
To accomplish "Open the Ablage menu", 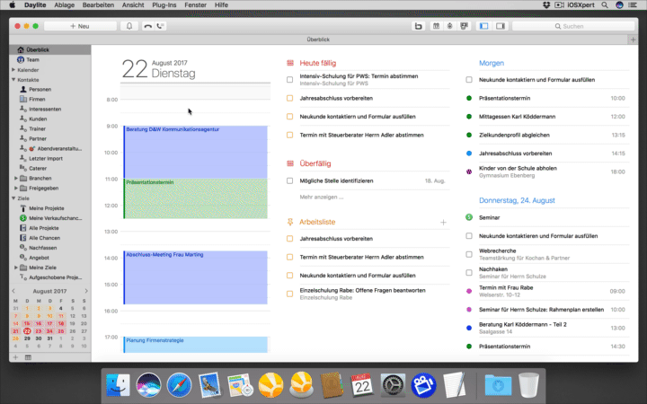I will pos(65,5).
